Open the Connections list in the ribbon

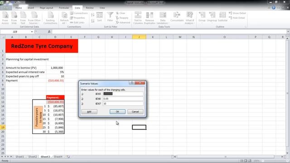coord(79,13)
